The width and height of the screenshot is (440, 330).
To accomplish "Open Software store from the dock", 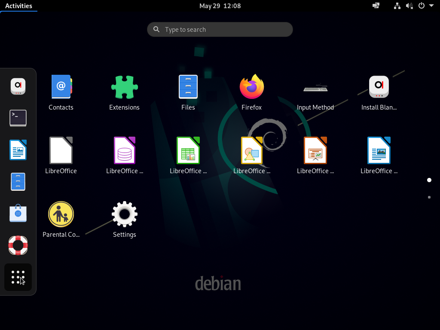I will click(x=18, y=214).
